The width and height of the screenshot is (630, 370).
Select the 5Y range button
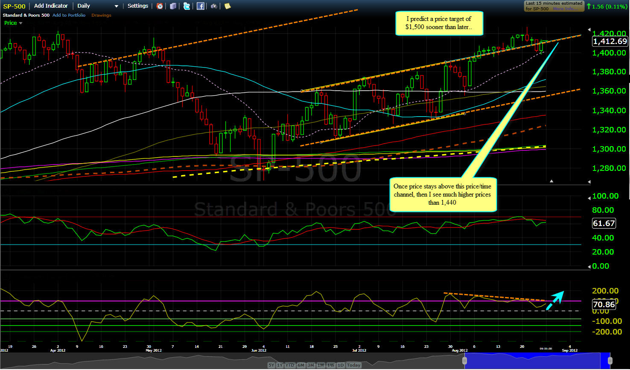point(271,365)
